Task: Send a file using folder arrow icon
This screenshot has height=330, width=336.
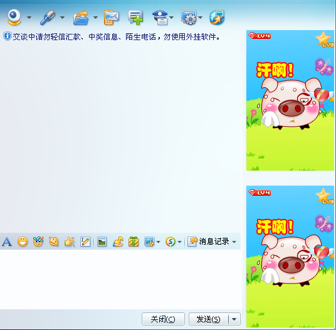Action: [81, 18]
